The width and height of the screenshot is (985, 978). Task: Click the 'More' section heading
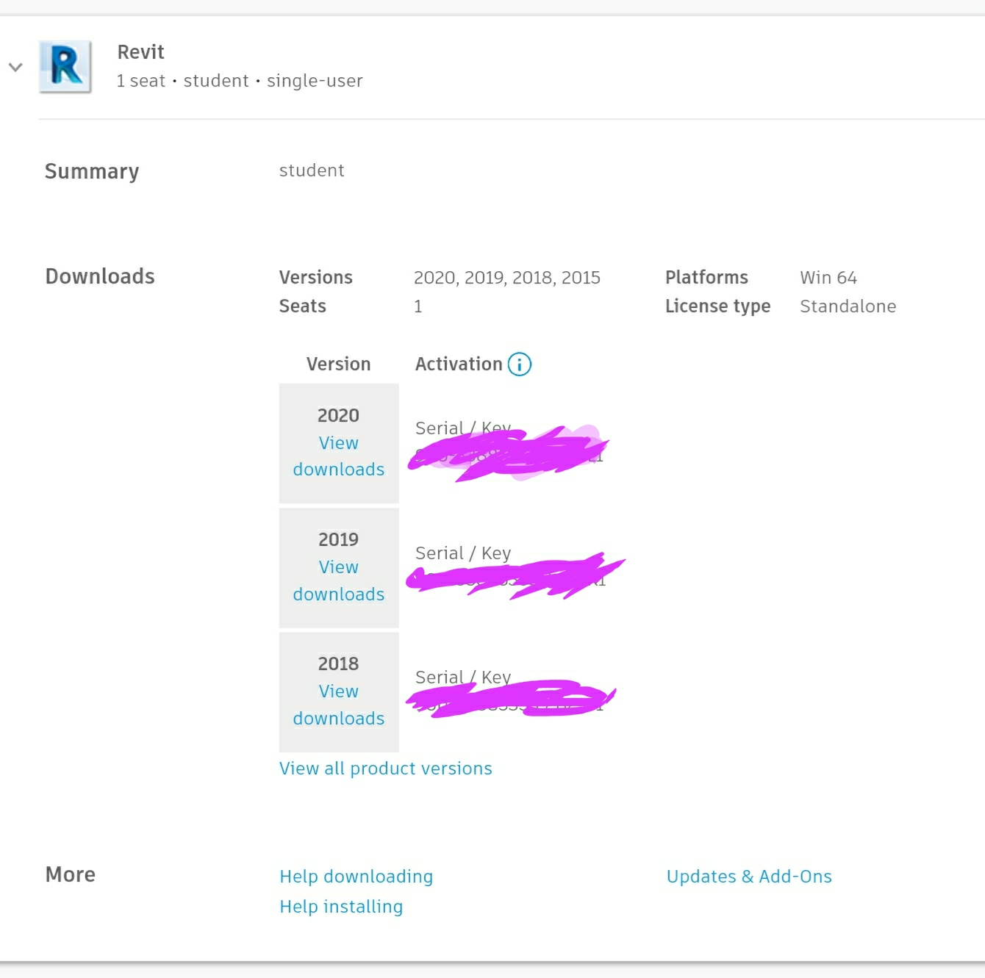coord(71,874)
